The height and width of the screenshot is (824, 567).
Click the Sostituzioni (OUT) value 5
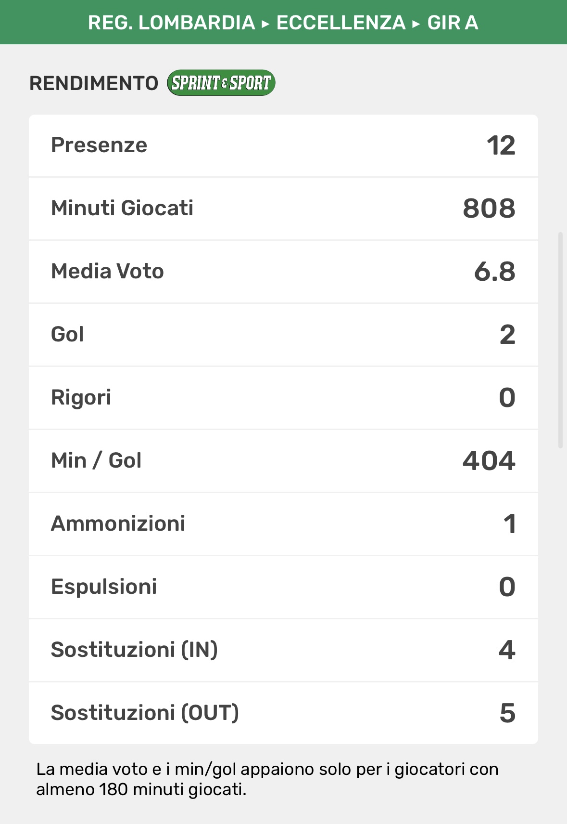[x=507, y=713]
